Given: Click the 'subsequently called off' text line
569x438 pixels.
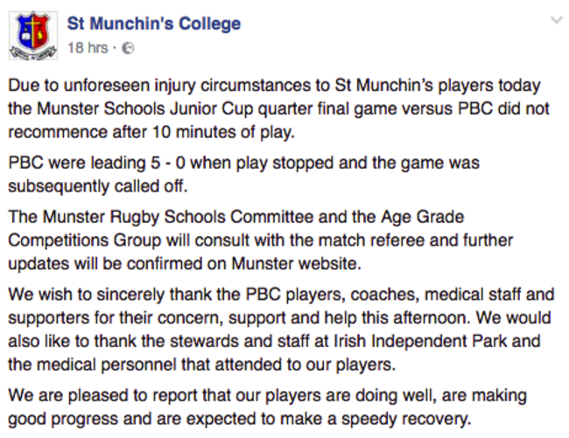Looking at the screenshot, I should [98, 186].
